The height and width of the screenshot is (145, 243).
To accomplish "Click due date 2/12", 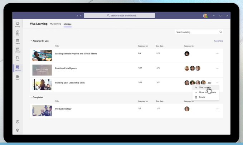I will coord(158,53).
